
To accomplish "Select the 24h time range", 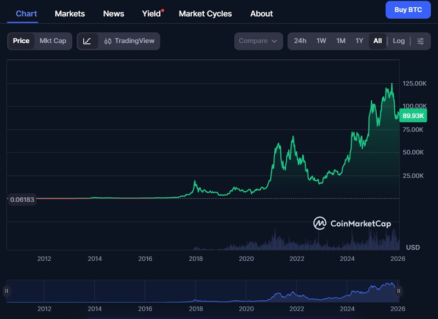I will click(300, 41).
